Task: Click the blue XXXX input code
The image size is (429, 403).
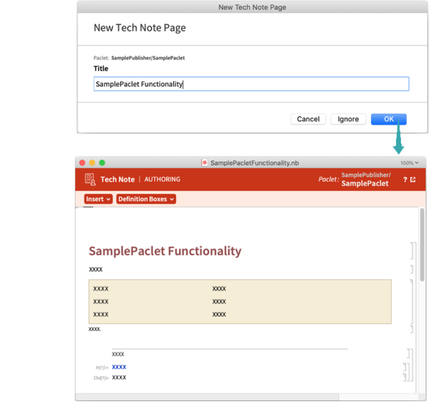Action: click(x=119, y=367)
